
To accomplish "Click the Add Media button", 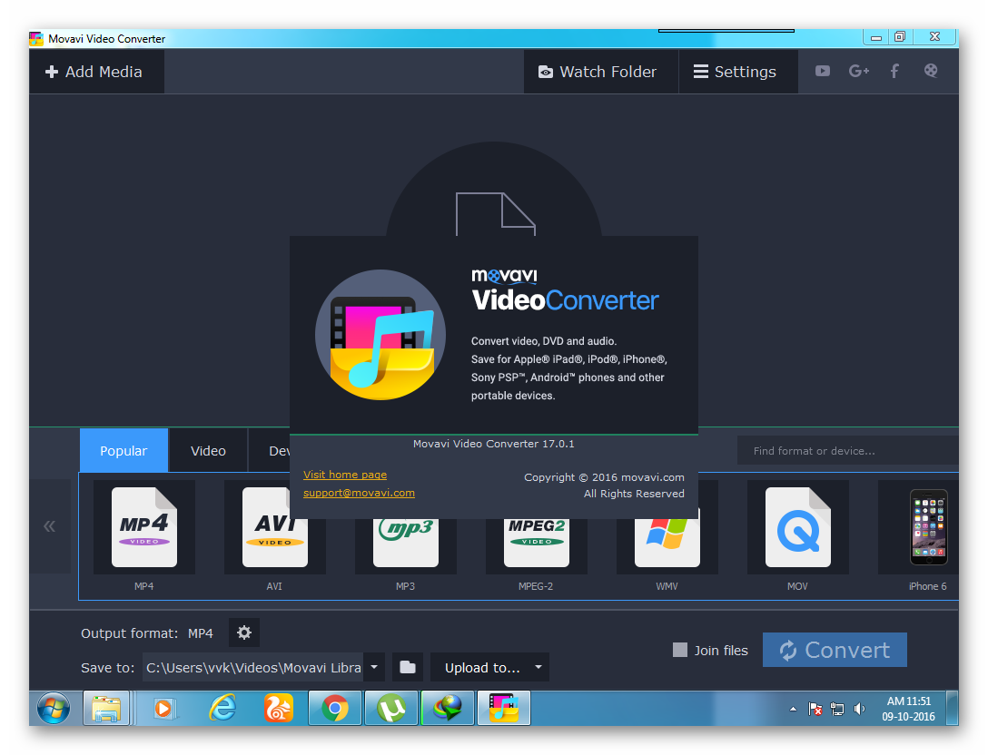I will [96, 72].
